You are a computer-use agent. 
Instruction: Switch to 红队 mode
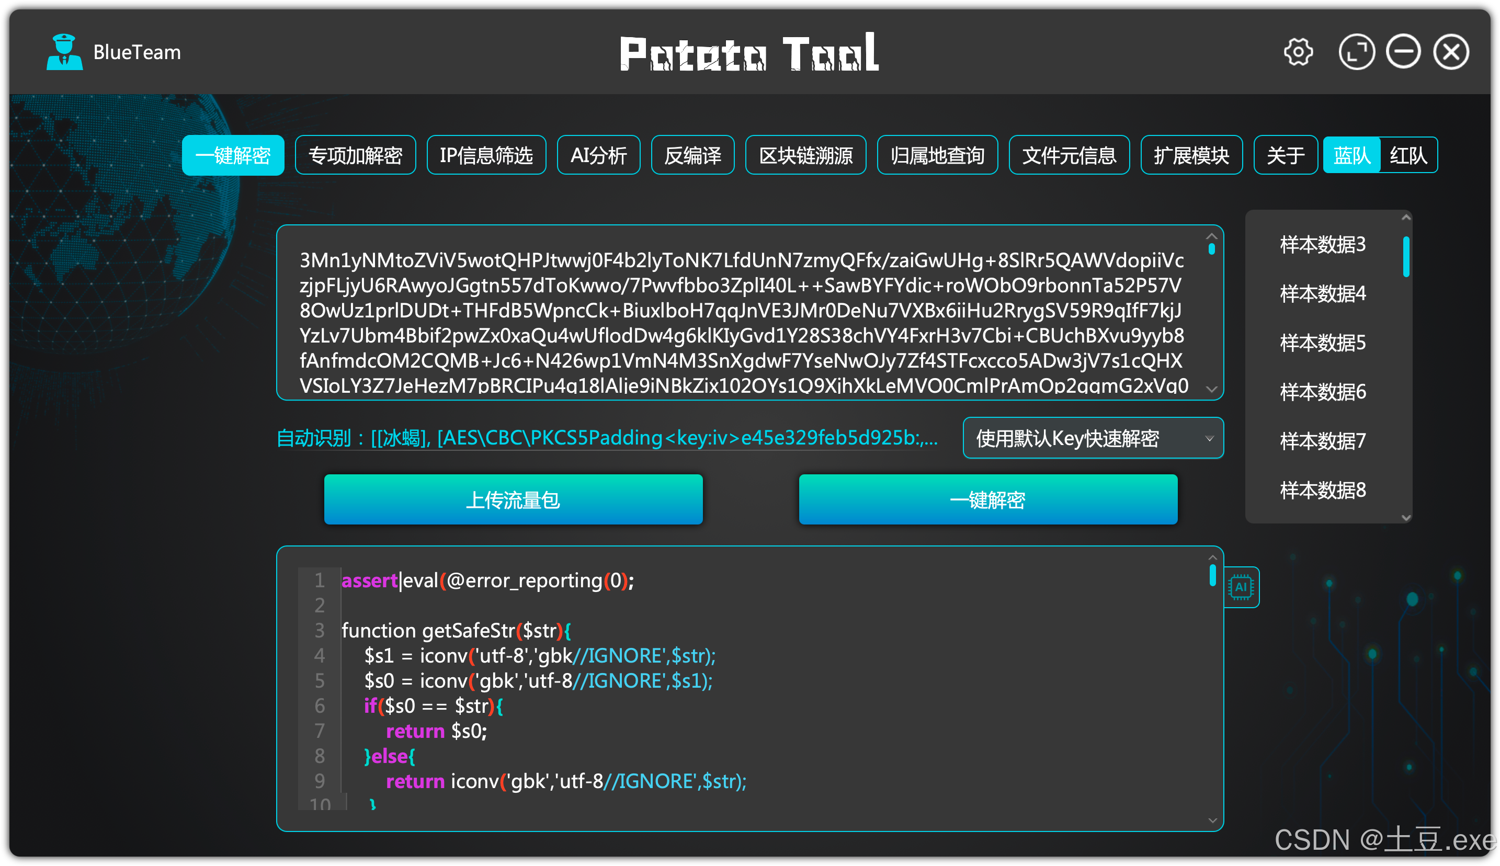point(1408,155)
